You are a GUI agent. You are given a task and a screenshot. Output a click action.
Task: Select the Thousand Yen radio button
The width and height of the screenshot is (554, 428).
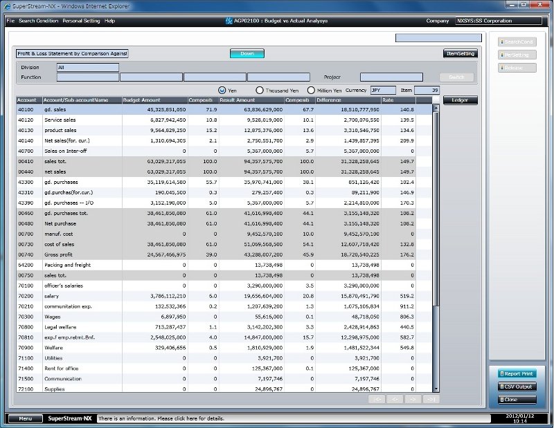[259, 91]
